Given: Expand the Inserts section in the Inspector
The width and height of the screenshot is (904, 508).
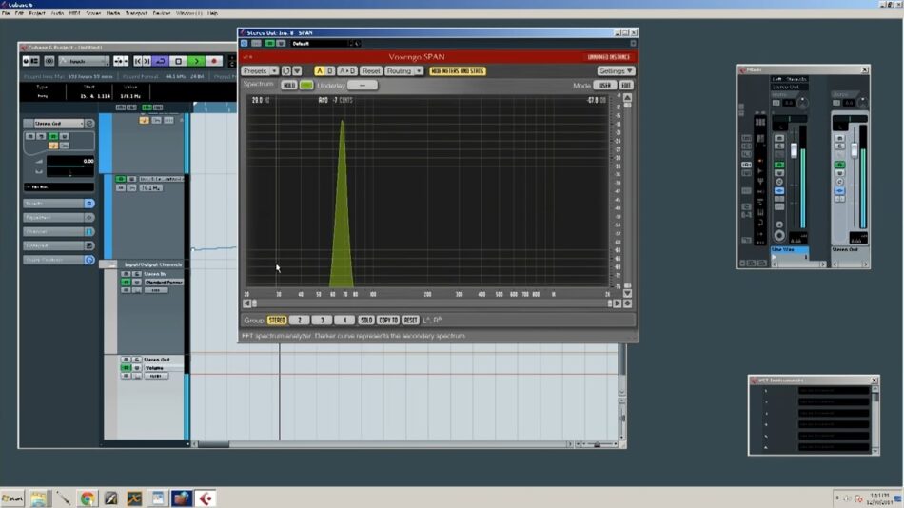Looking at the screenshot, I should point(58,204).
